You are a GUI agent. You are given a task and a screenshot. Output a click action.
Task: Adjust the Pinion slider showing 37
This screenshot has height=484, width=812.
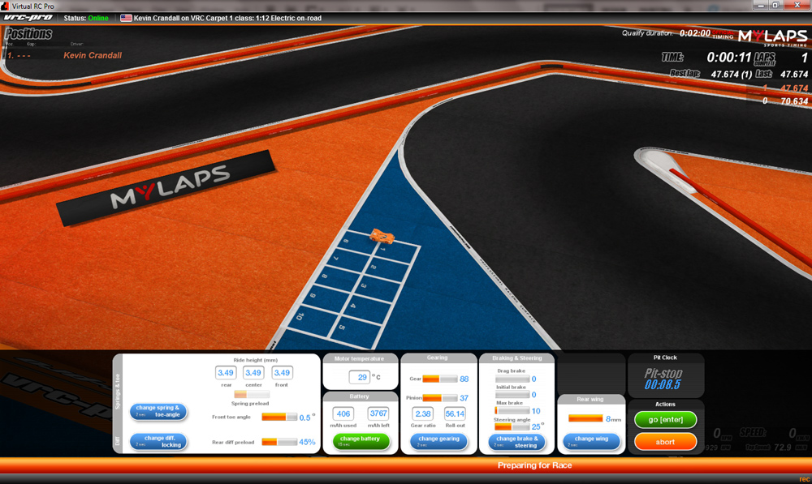pos(439,397)
